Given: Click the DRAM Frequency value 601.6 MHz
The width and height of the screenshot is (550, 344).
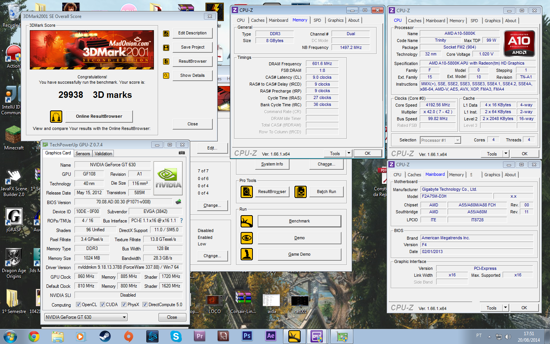Looking at the screenshot, I should [x=322, y=64].
